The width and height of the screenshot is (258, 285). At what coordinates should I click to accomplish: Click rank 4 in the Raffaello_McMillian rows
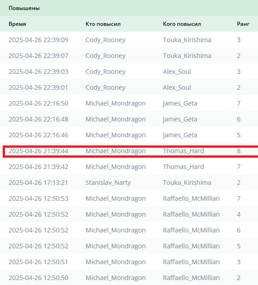tap(239, 214)
